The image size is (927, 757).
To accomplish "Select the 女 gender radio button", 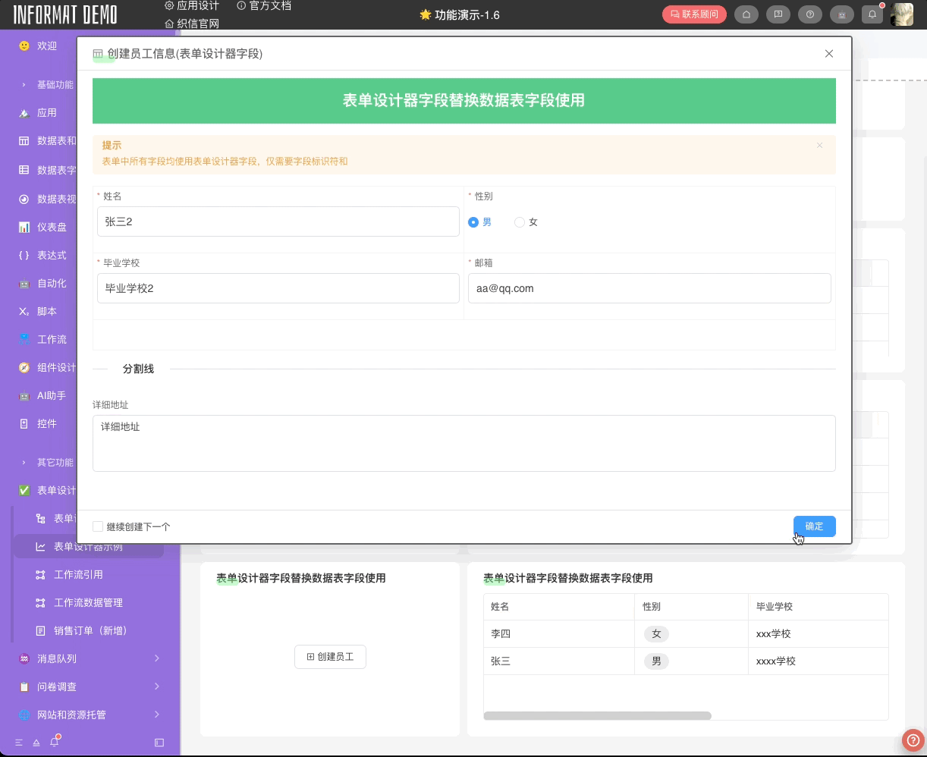I will tap(520, 222).
